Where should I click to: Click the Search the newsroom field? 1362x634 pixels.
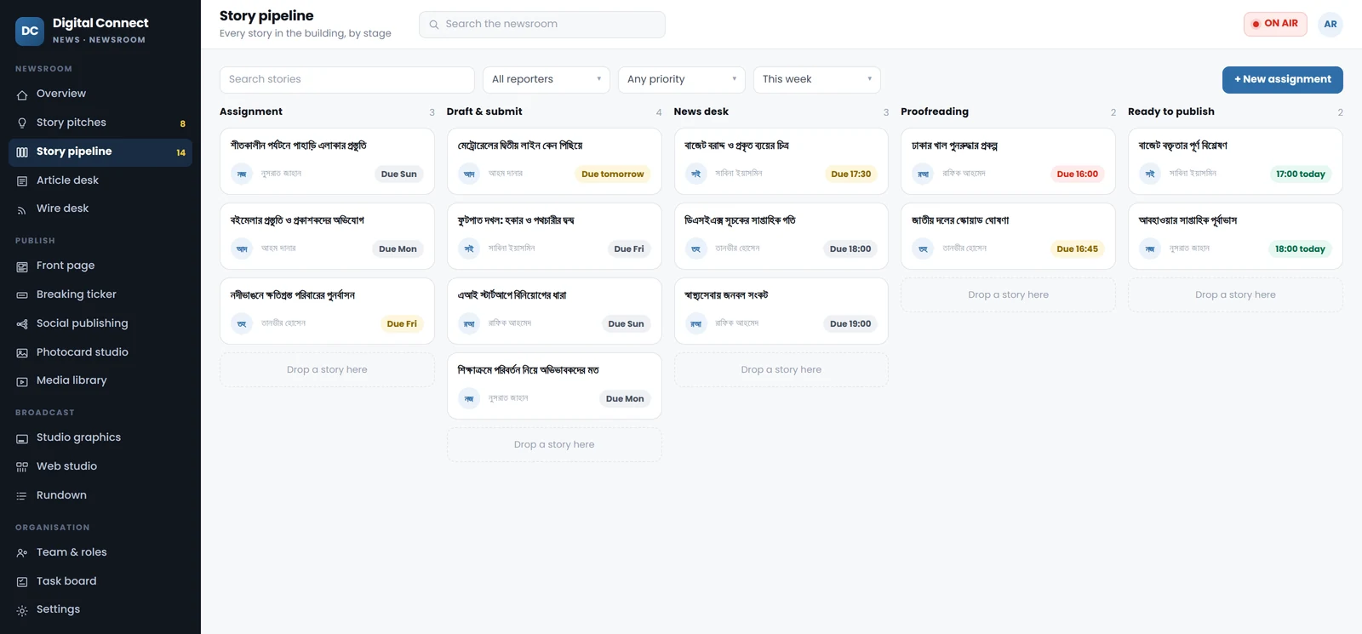tap(542, 24)
